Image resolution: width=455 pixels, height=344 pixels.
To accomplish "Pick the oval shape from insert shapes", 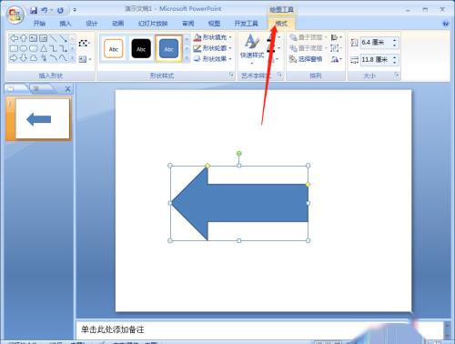I will [24, 48].
